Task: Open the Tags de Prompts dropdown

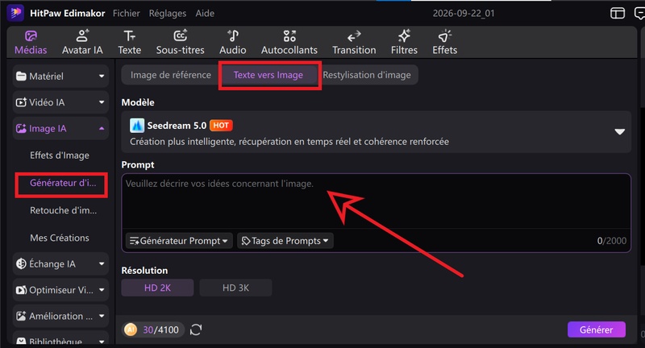Action: pyautogui.click(x=285, y=241)
